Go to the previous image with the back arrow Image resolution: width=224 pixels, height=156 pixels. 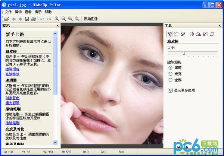tap(14, 19)
